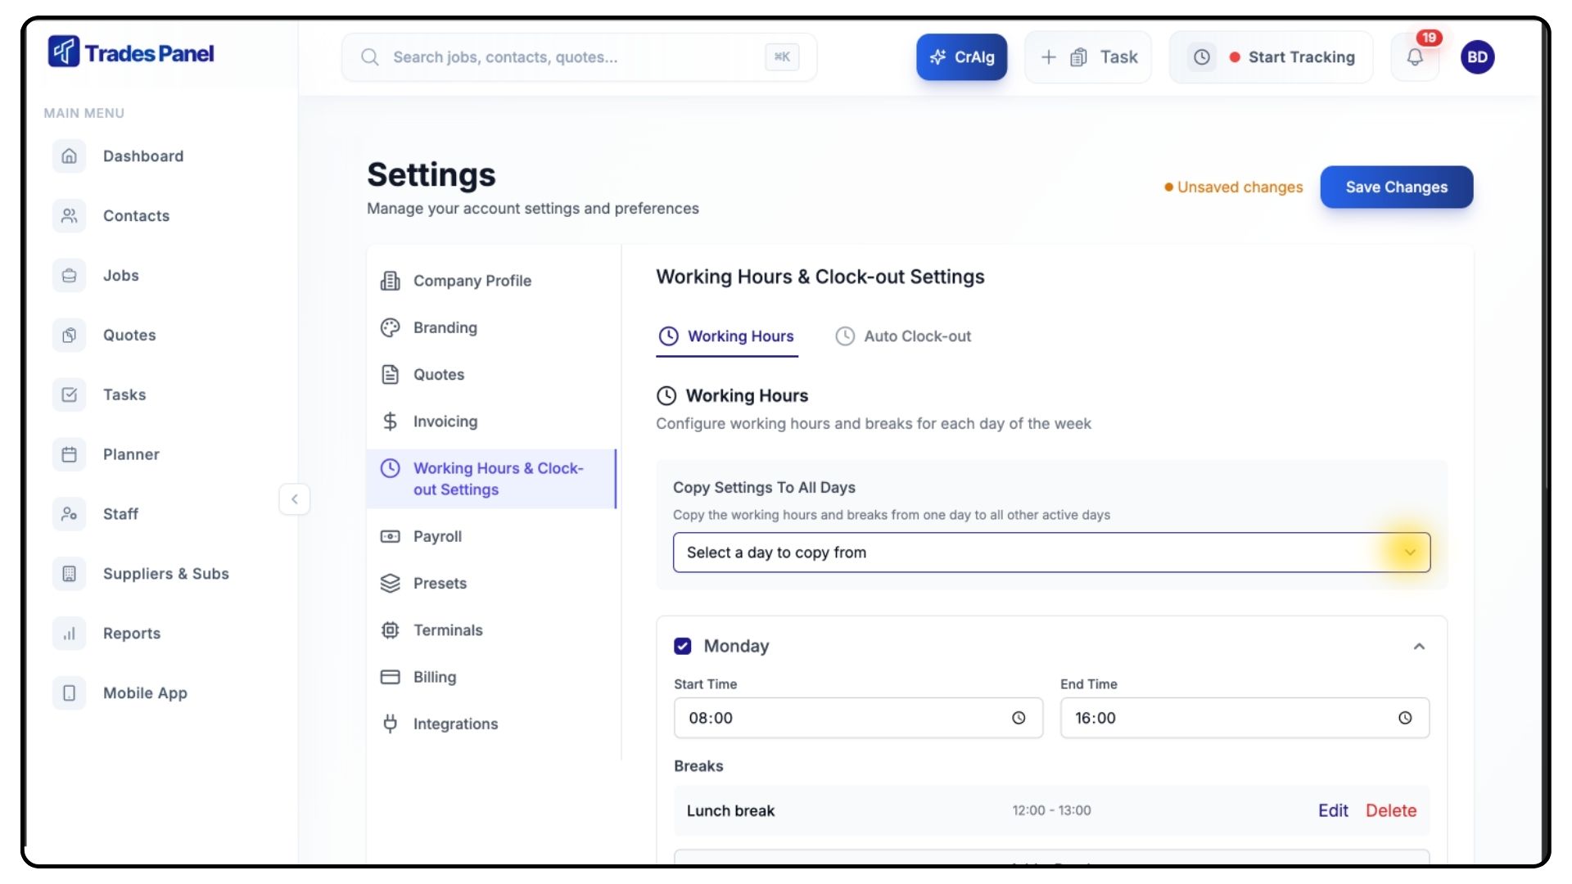Edit the Lunch break entry
The width and height of the screenshot is (1572, 884).
coord(1333,810)
